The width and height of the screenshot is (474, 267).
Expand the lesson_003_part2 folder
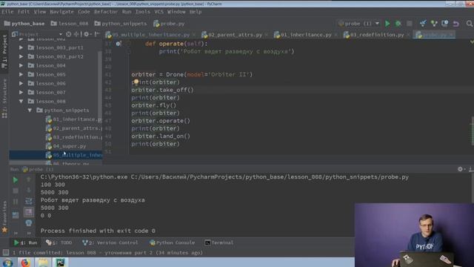click(x=21, y=56)
